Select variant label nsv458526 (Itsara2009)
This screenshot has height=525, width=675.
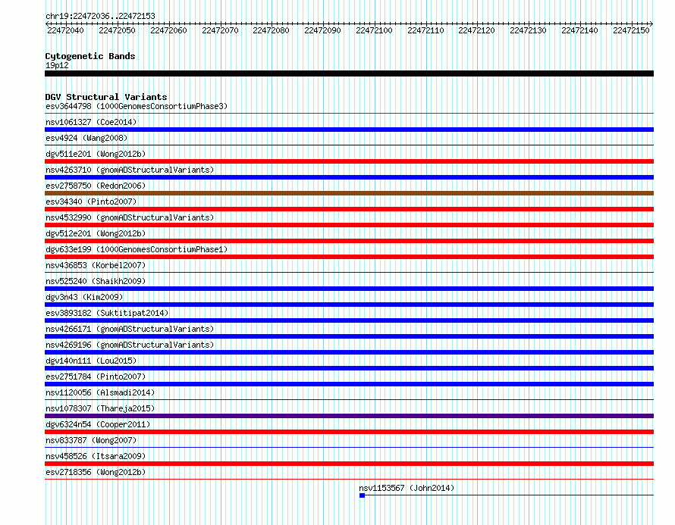[x=96, y=456]
